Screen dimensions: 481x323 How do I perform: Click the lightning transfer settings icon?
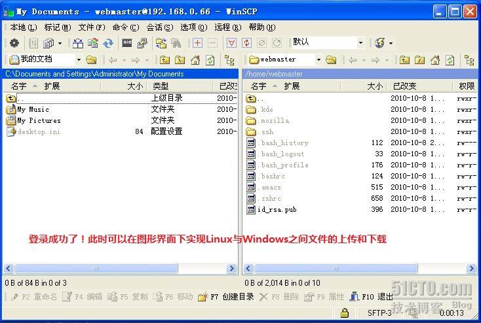380,43
